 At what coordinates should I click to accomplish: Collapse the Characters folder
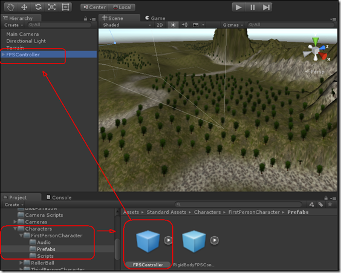(x=15, y=229)
